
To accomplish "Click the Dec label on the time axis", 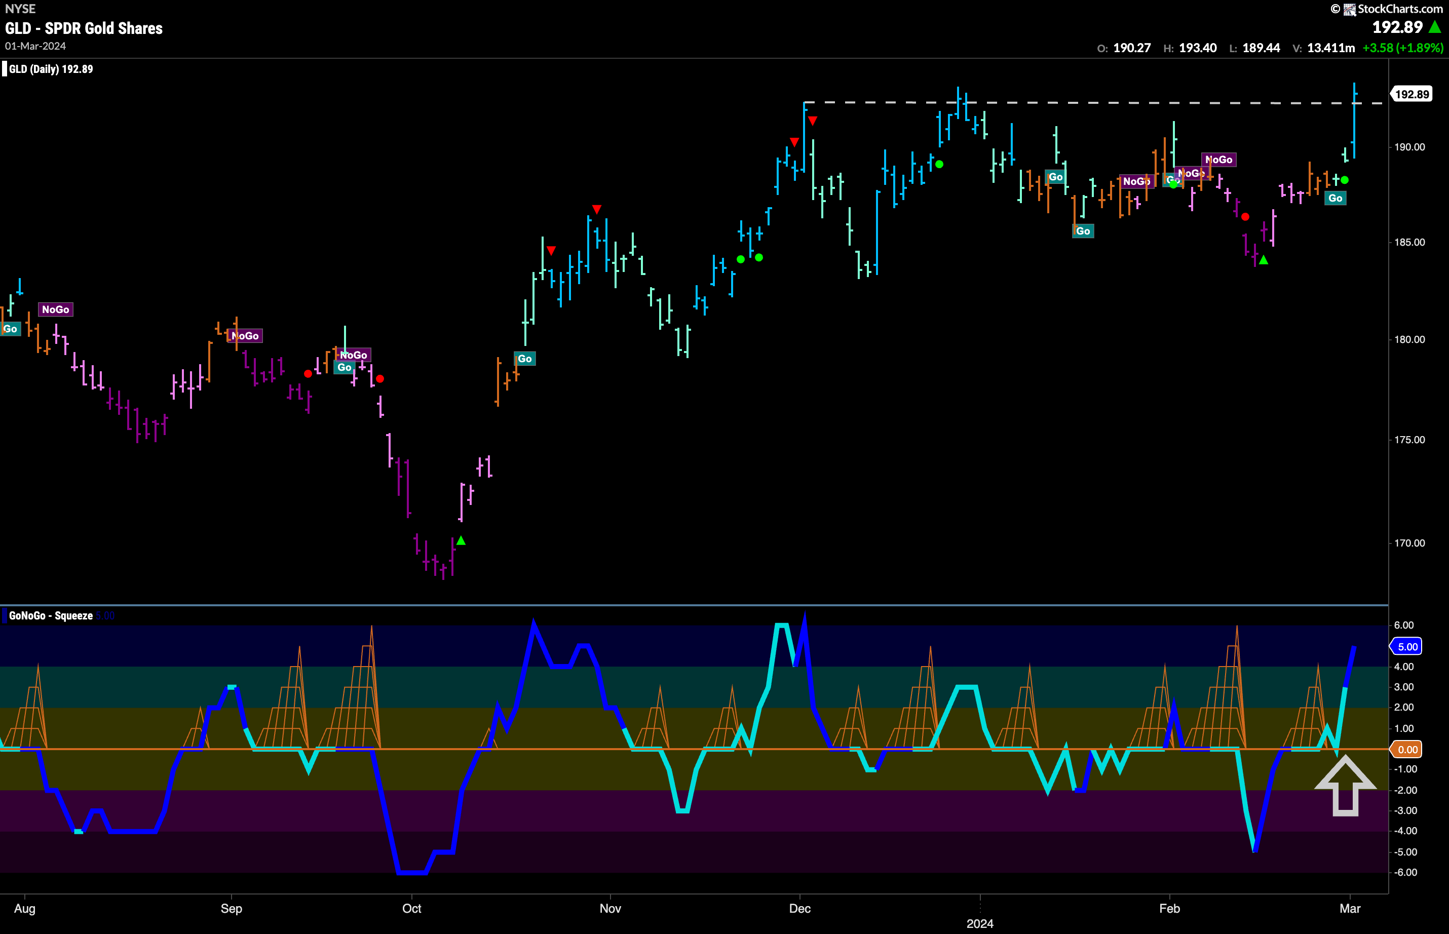I will (x=799, y=909).
